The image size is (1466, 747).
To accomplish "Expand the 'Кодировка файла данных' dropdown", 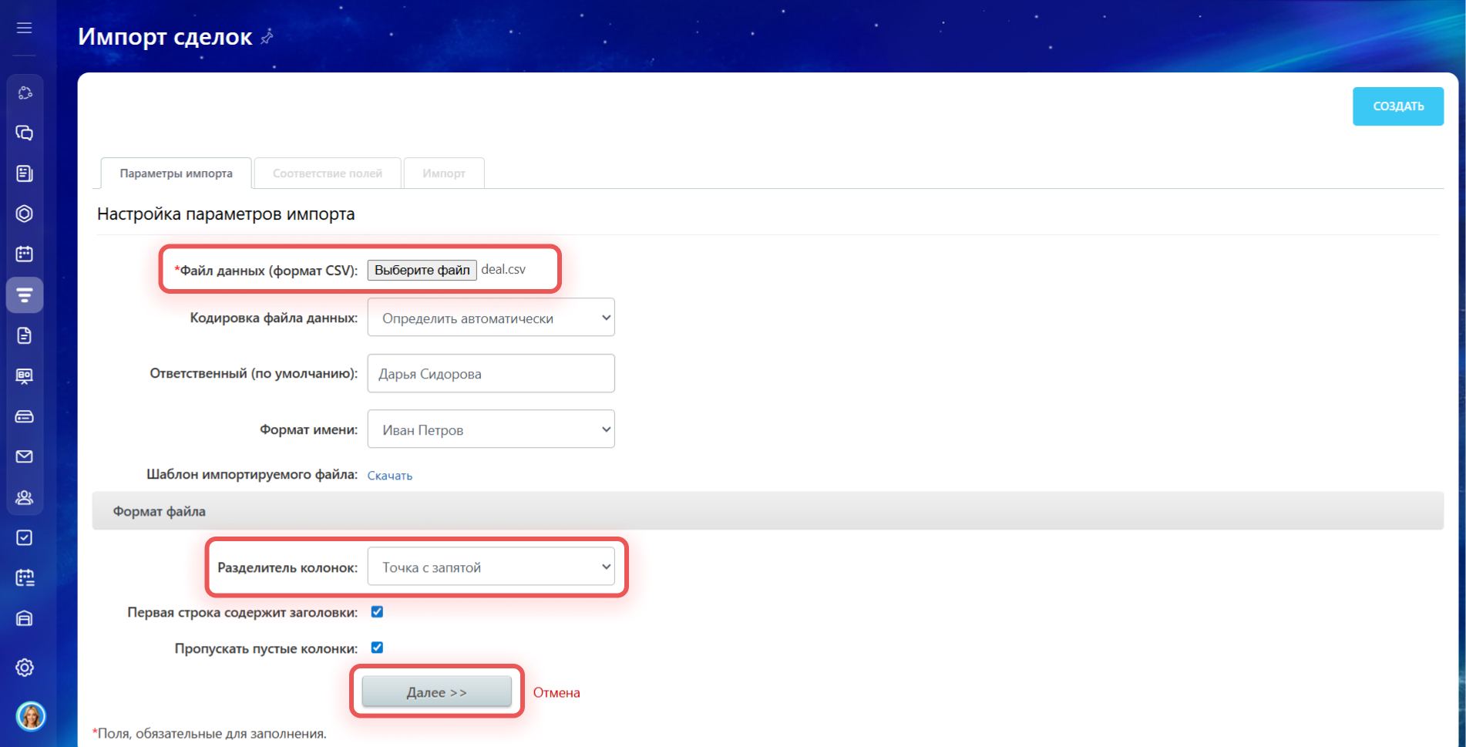I will click(x=491, y=318).
